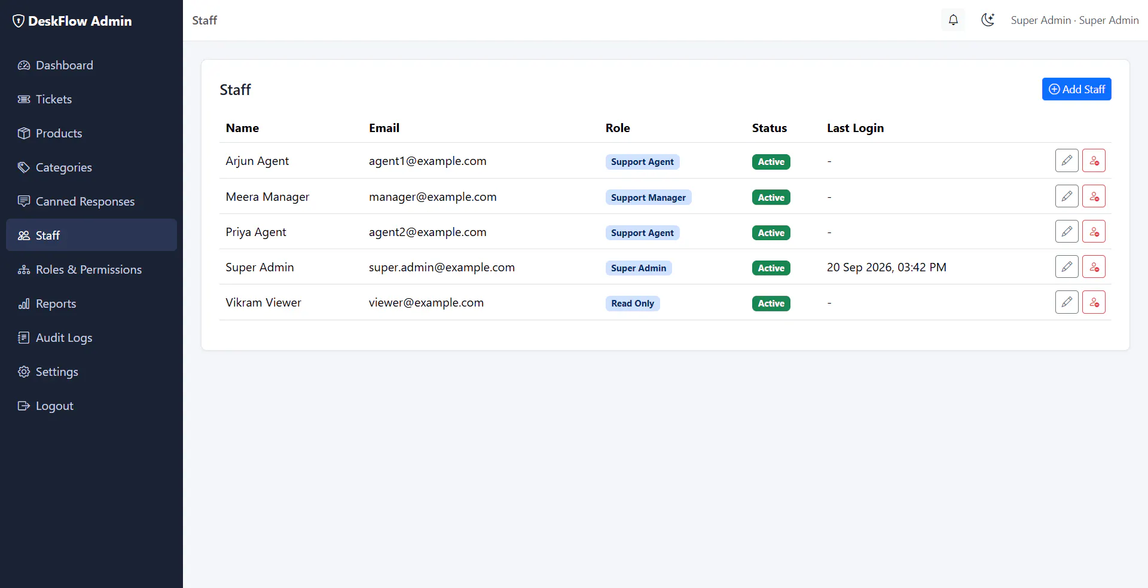The height and width of the screenshot is (588, 1148).
Task: Click the Read Only role badge
Action: coord(633,303)
